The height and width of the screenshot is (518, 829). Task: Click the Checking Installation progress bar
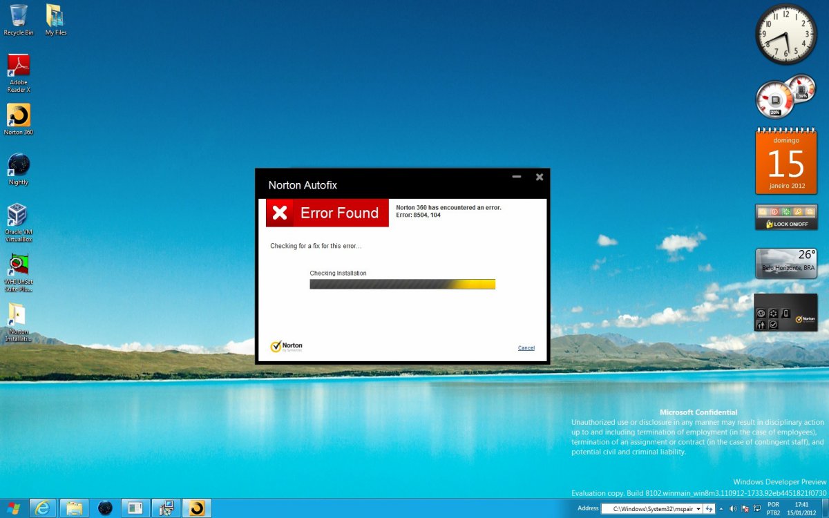tap(403, 284)
